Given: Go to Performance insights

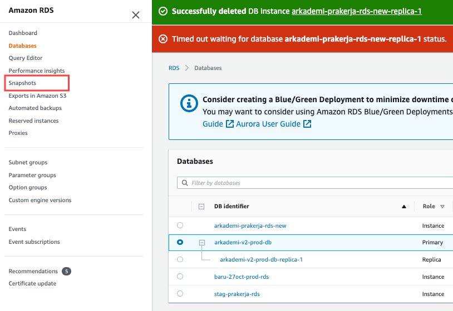Looking at the screenshot, I should coord(37,71).
